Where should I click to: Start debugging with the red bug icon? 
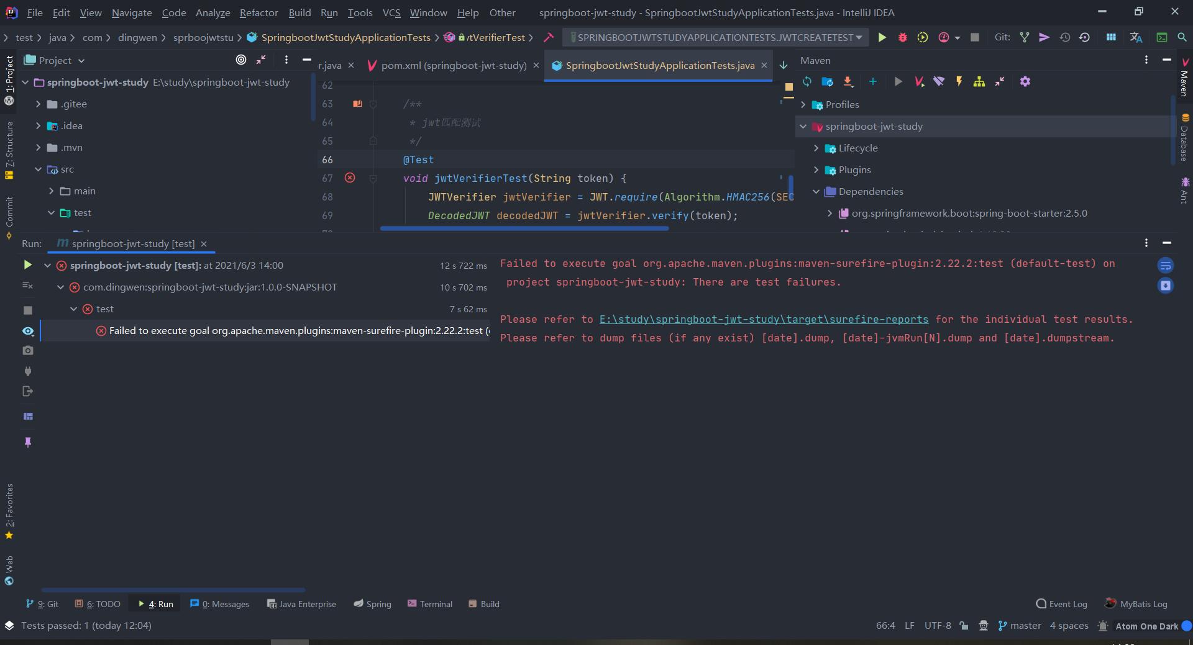click(x=903, y=37)
